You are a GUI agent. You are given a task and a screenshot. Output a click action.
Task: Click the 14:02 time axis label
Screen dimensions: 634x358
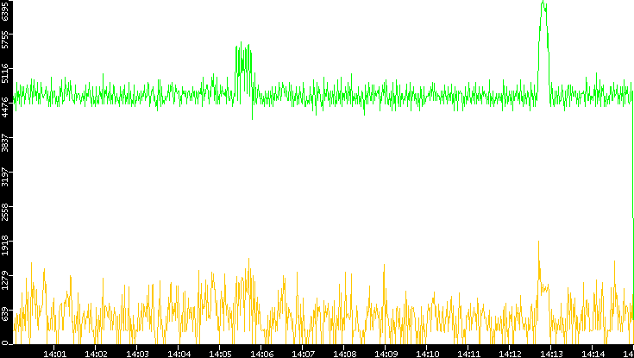(97, 354)
